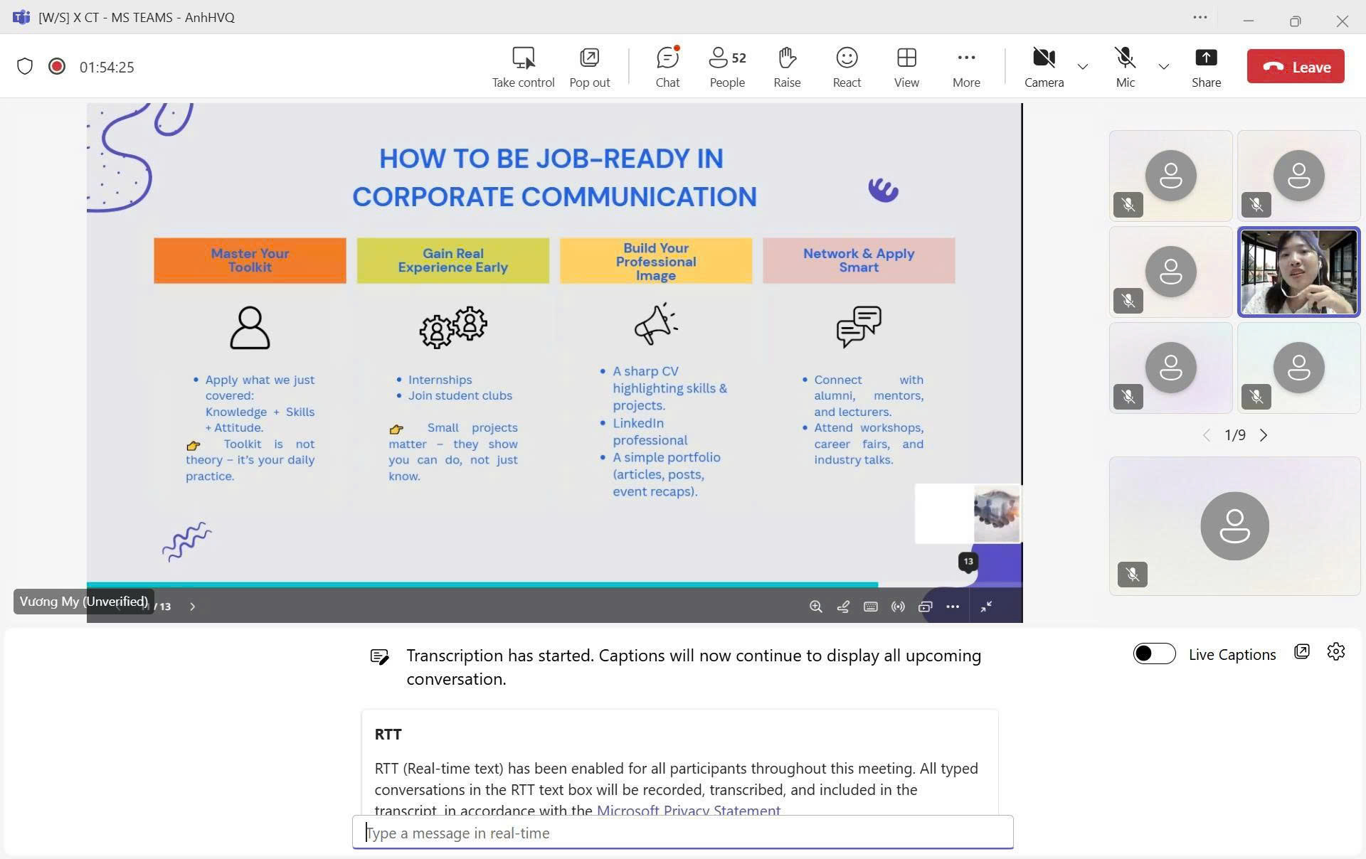
Task: Open the View layout menu
Action: point(906,67)
